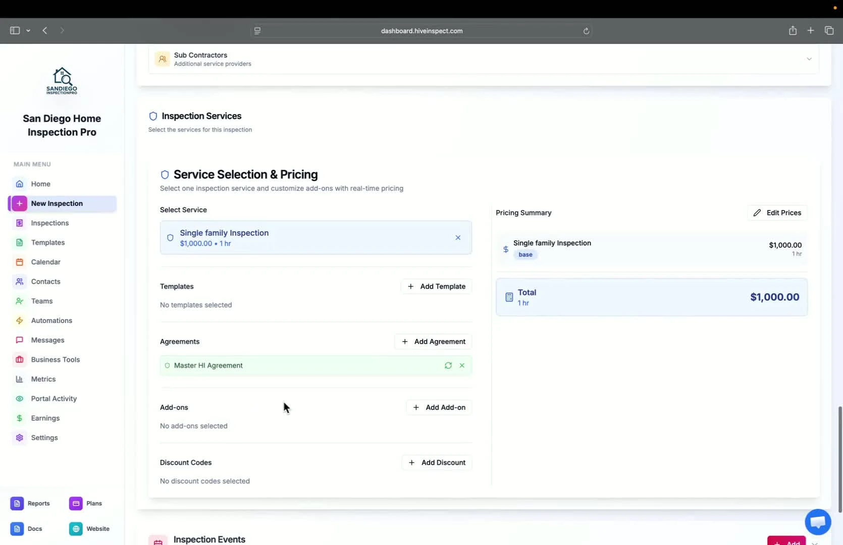Click the Master HI Agreement row
Screen dimensions: 843x545
coord(316,365)
